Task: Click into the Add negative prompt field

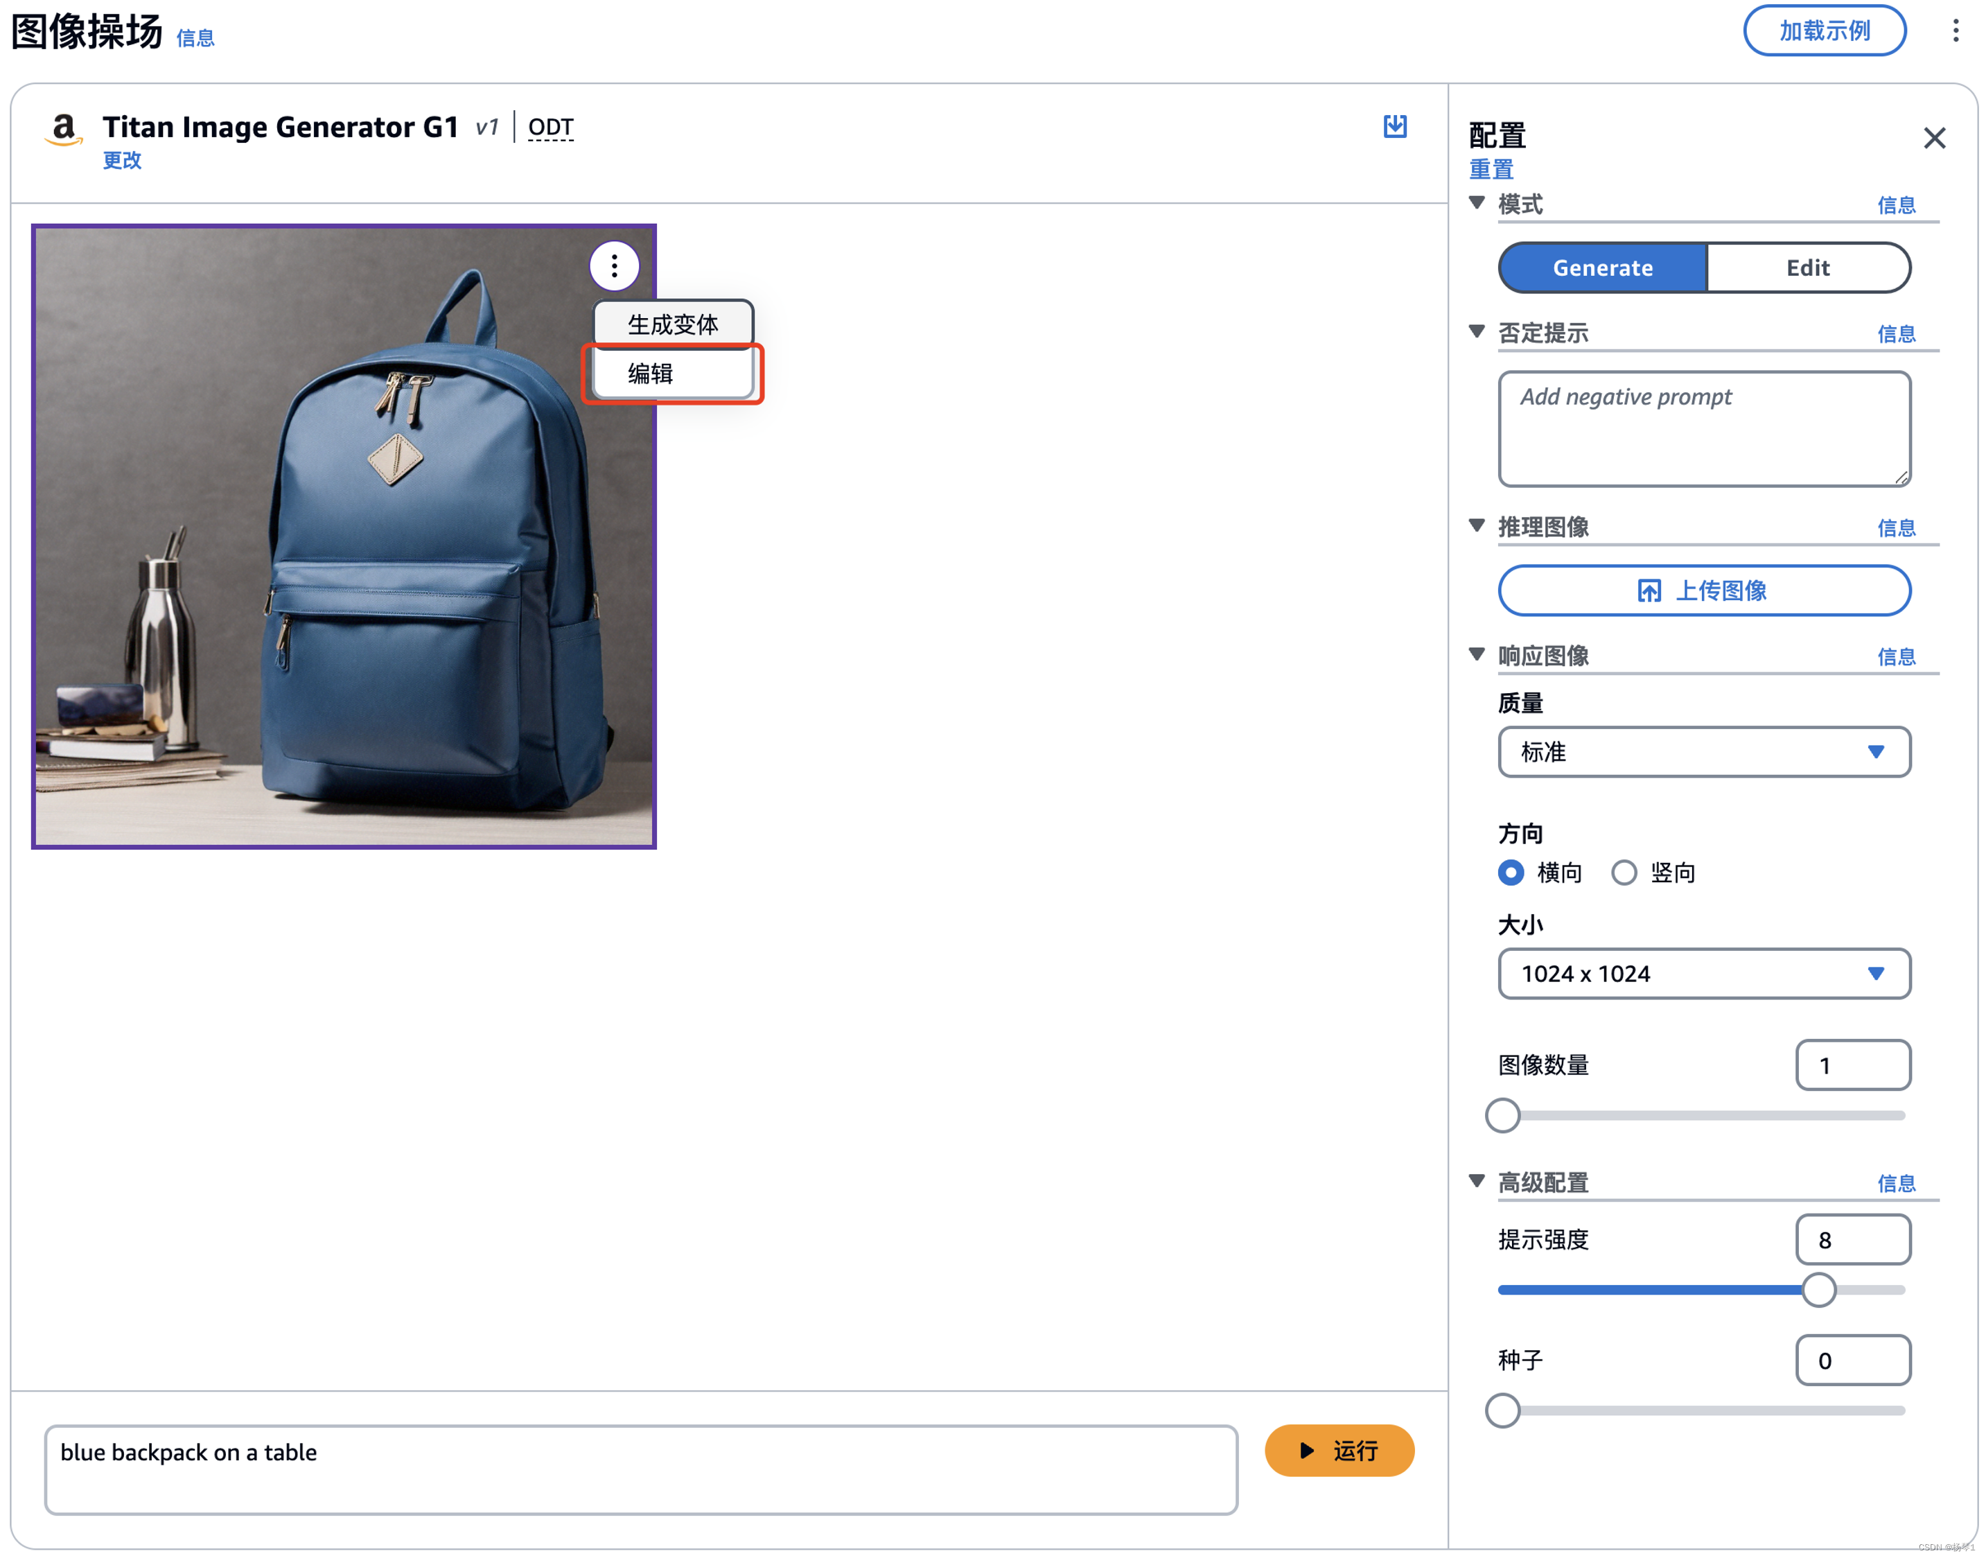Action: (1703, 428)
